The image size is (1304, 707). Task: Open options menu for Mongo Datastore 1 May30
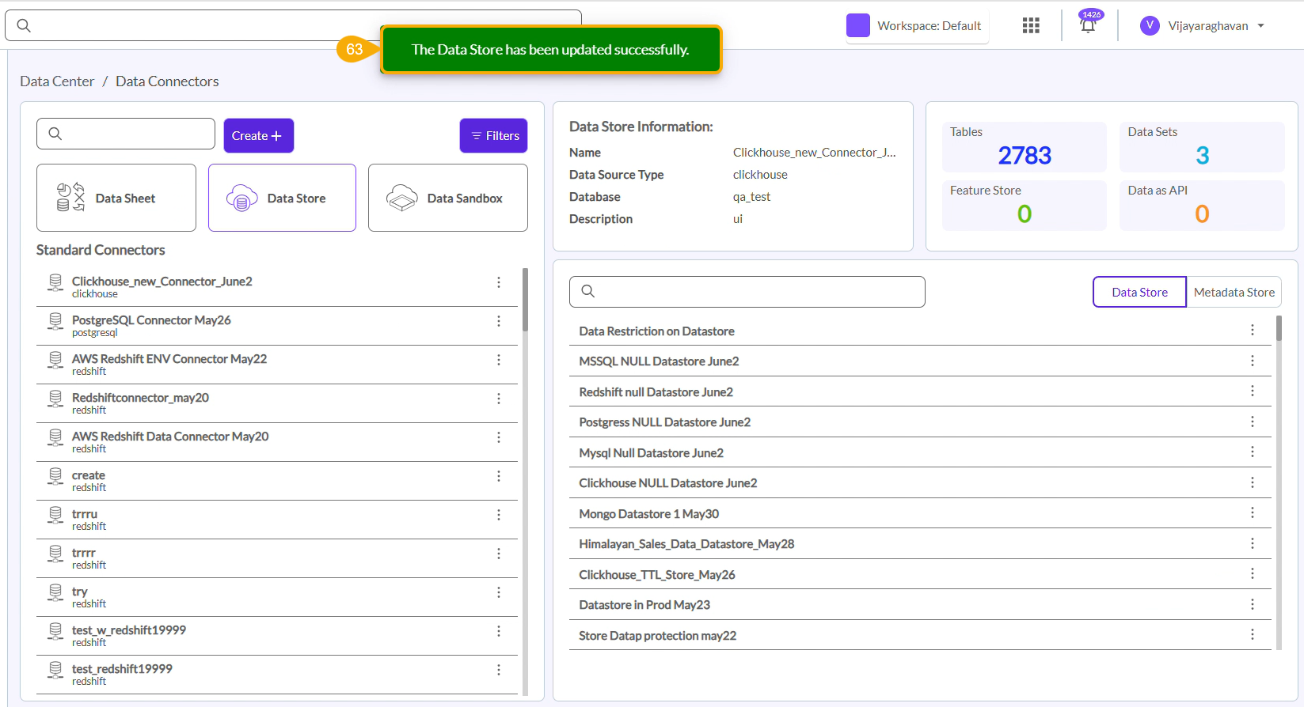(x=1252, y=513)
